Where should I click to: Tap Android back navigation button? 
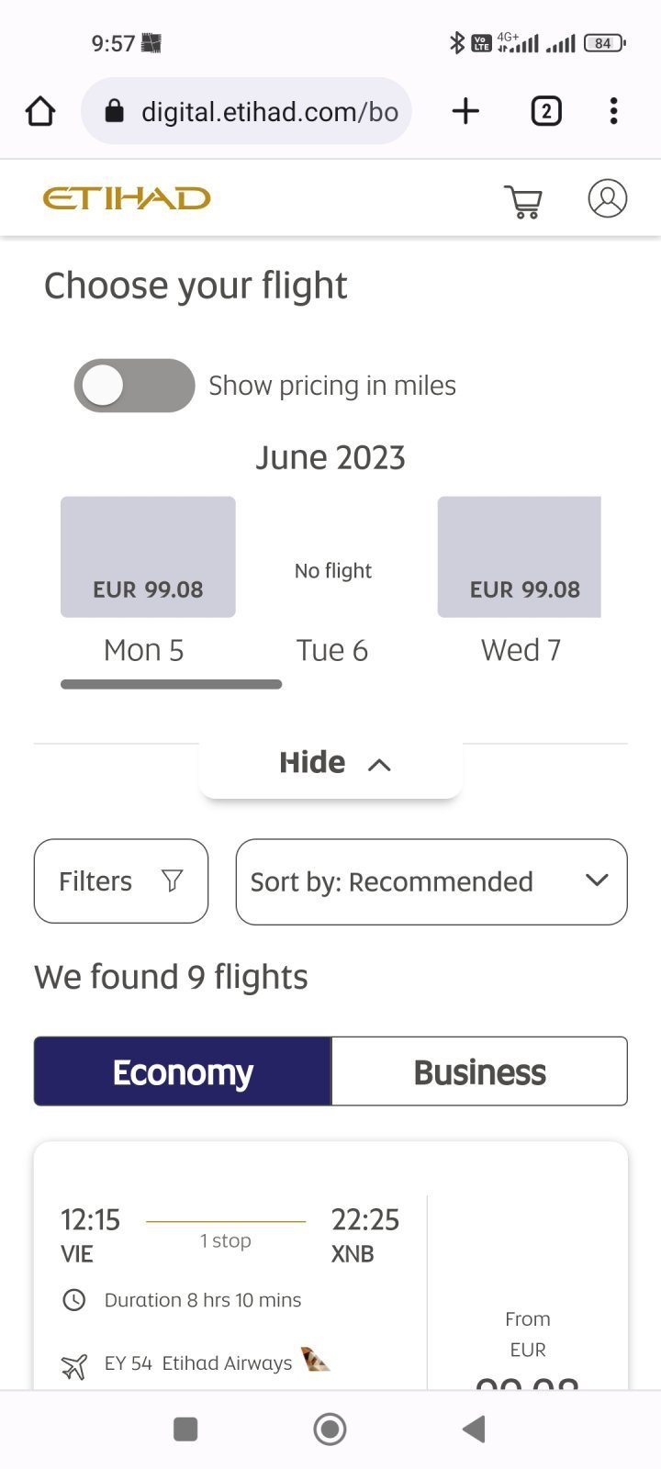coord(474,1429)
